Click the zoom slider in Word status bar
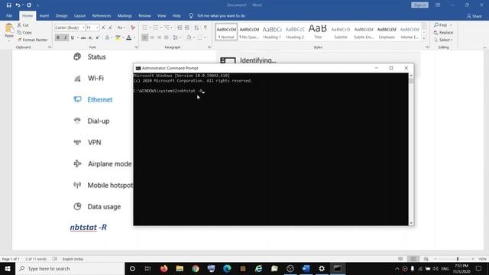Viewport: 489px width, 275px height. tap(458, 259)
